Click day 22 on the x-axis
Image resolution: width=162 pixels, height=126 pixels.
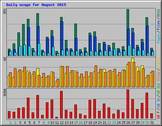click(x=109, y=123)
